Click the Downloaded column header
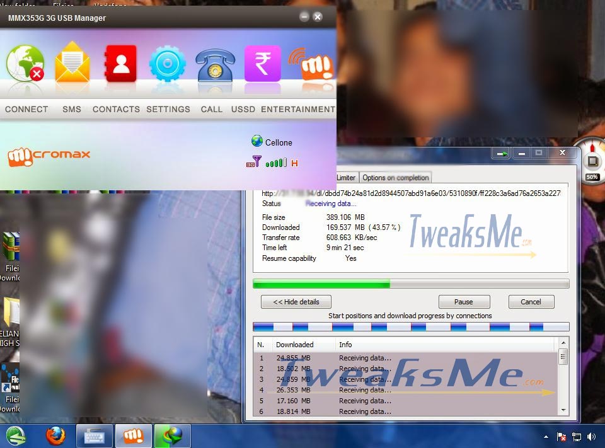The height and width of the screenshot is (448, 605). [303, 345]
